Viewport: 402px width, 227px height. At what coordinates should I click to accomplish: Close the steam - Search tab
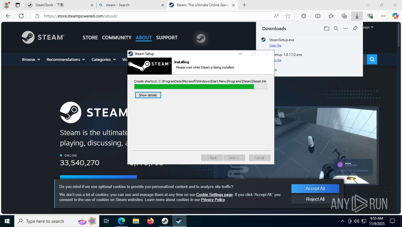point(163,5)
